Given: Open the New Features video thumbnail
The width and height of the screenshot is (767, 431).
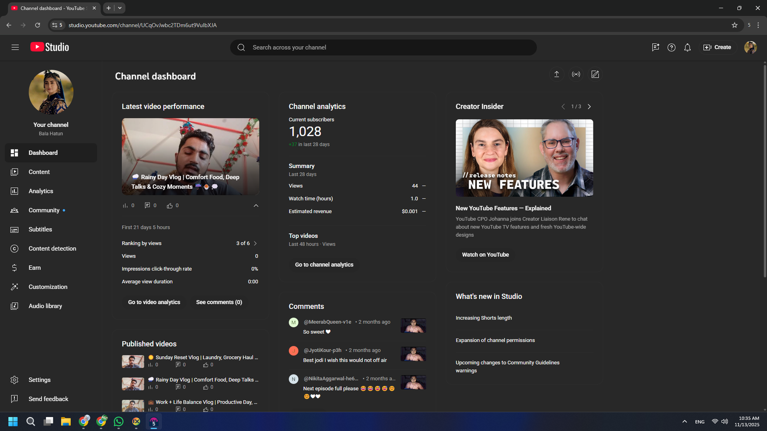Looking at the screenshot, I should click(x=524, y=158).
